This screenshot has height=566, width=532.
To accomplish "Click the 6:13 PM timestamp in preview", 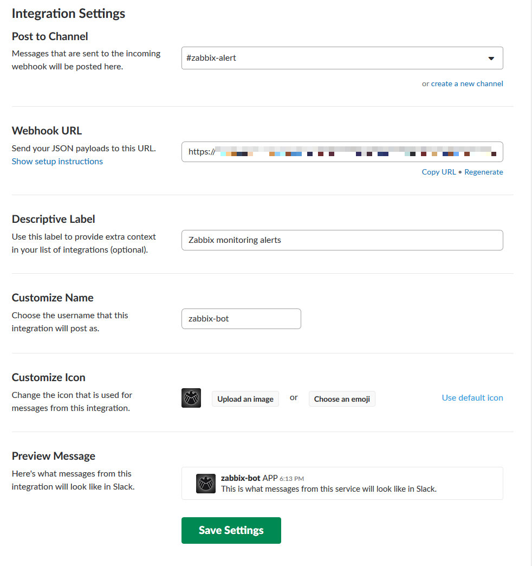I will 292,479.
